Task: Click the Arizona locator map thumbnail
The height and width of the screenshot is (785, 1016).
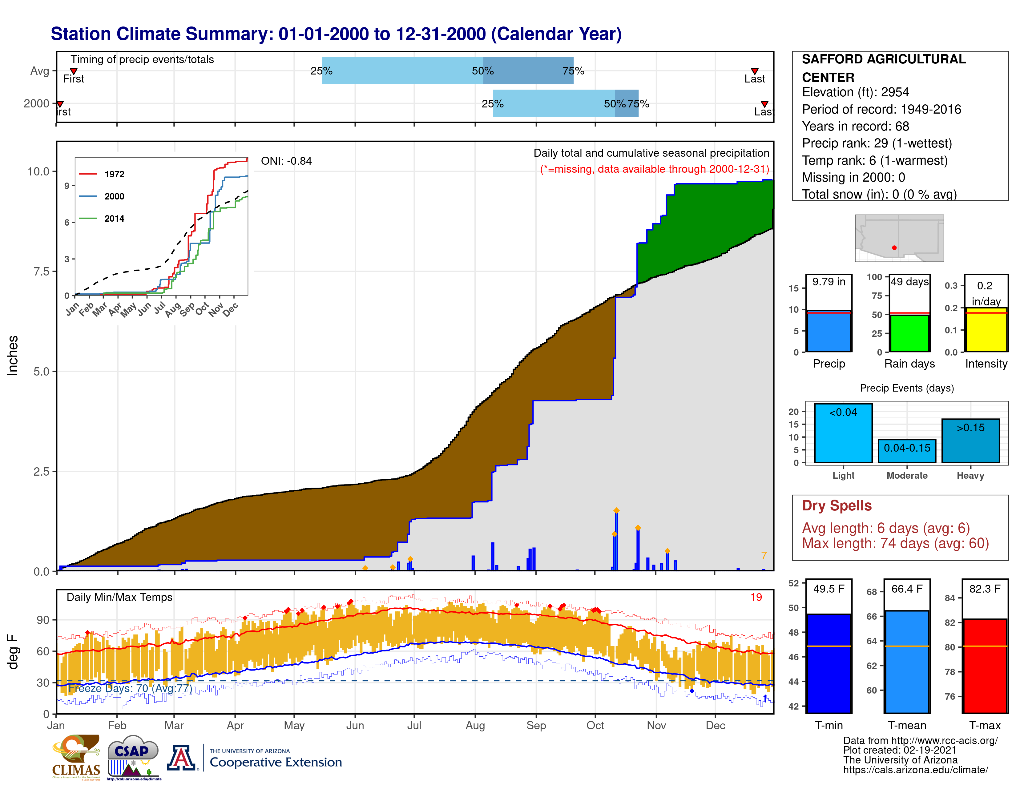Action: 899,238
